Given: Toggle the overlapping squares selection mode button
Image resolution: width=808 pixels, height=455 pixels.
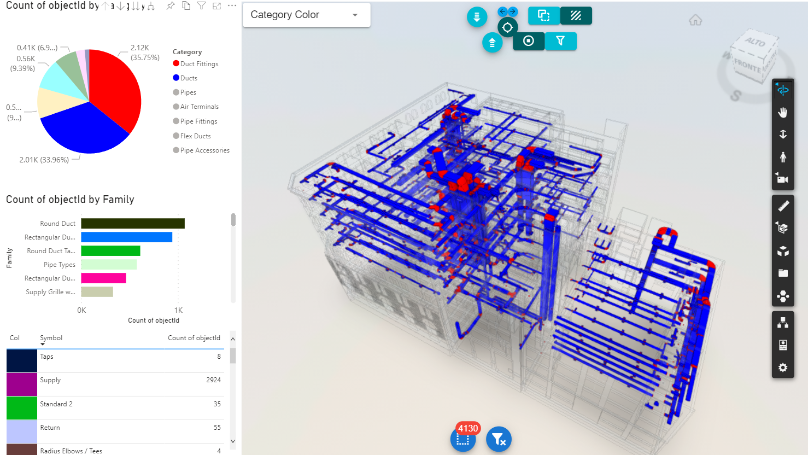Looking at the screenshot, I should (543, 15).
